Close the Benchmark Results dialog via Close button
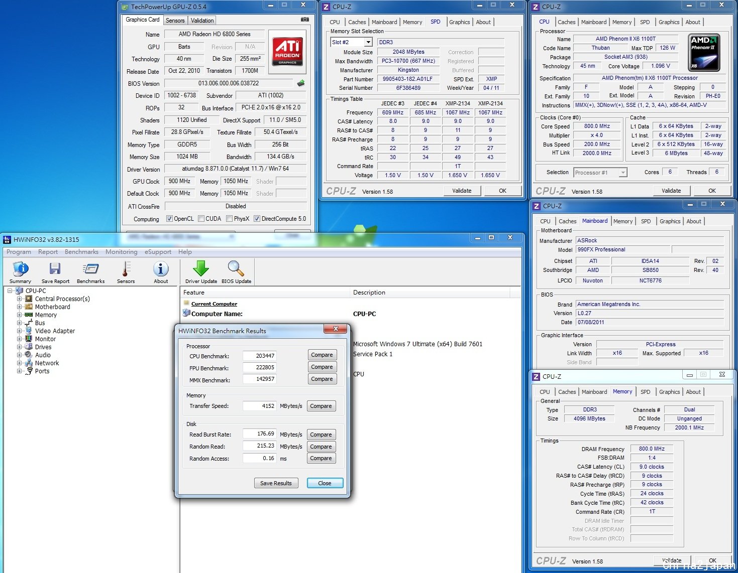The image size is (738, 573). (325, 483)
